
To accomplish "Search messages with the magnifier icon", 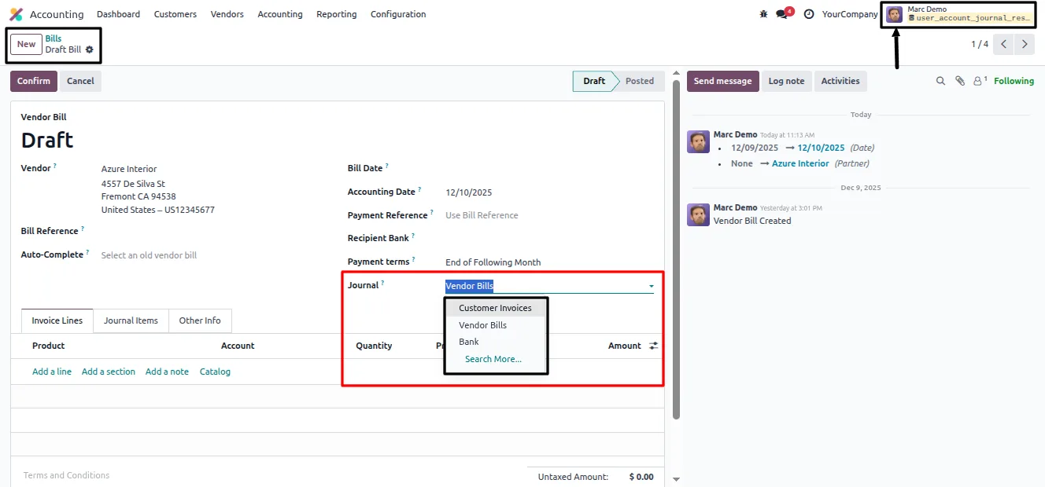I will pyautogui.click(x=940, y=81).
